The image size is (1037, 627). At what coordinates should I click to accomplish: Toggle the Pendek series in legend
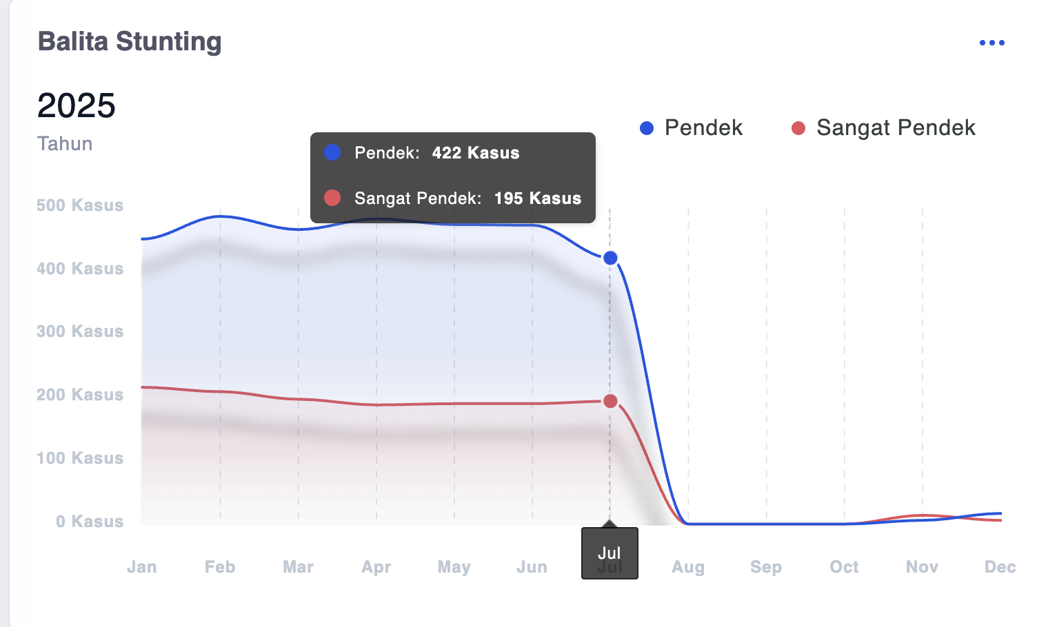[692, 127]
